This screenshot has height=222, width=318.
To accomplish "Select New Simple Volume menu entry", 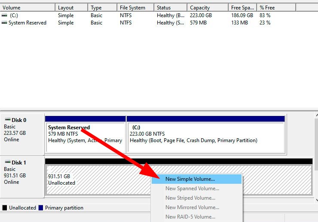I will [196, 179].
